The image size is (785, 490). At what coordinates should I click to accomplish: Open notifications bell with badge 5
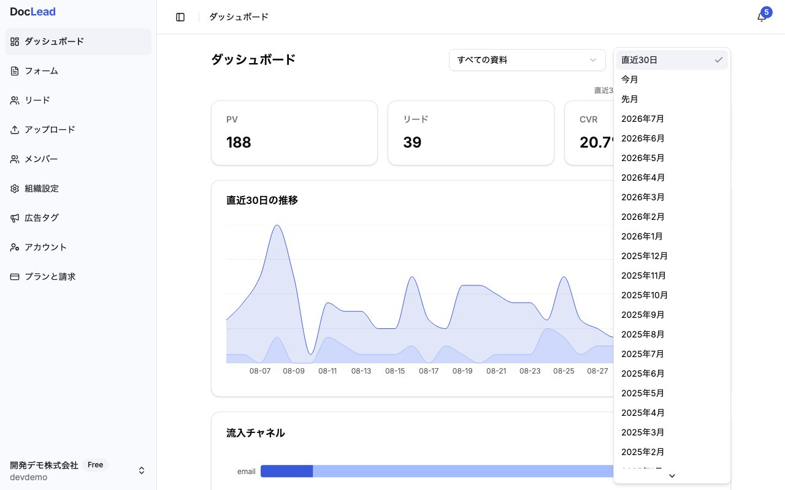(x=762, y=17)
